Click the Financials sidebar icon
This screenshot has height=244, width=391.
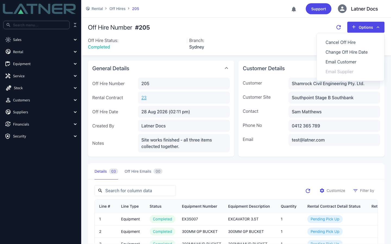(x=8, y=124)
